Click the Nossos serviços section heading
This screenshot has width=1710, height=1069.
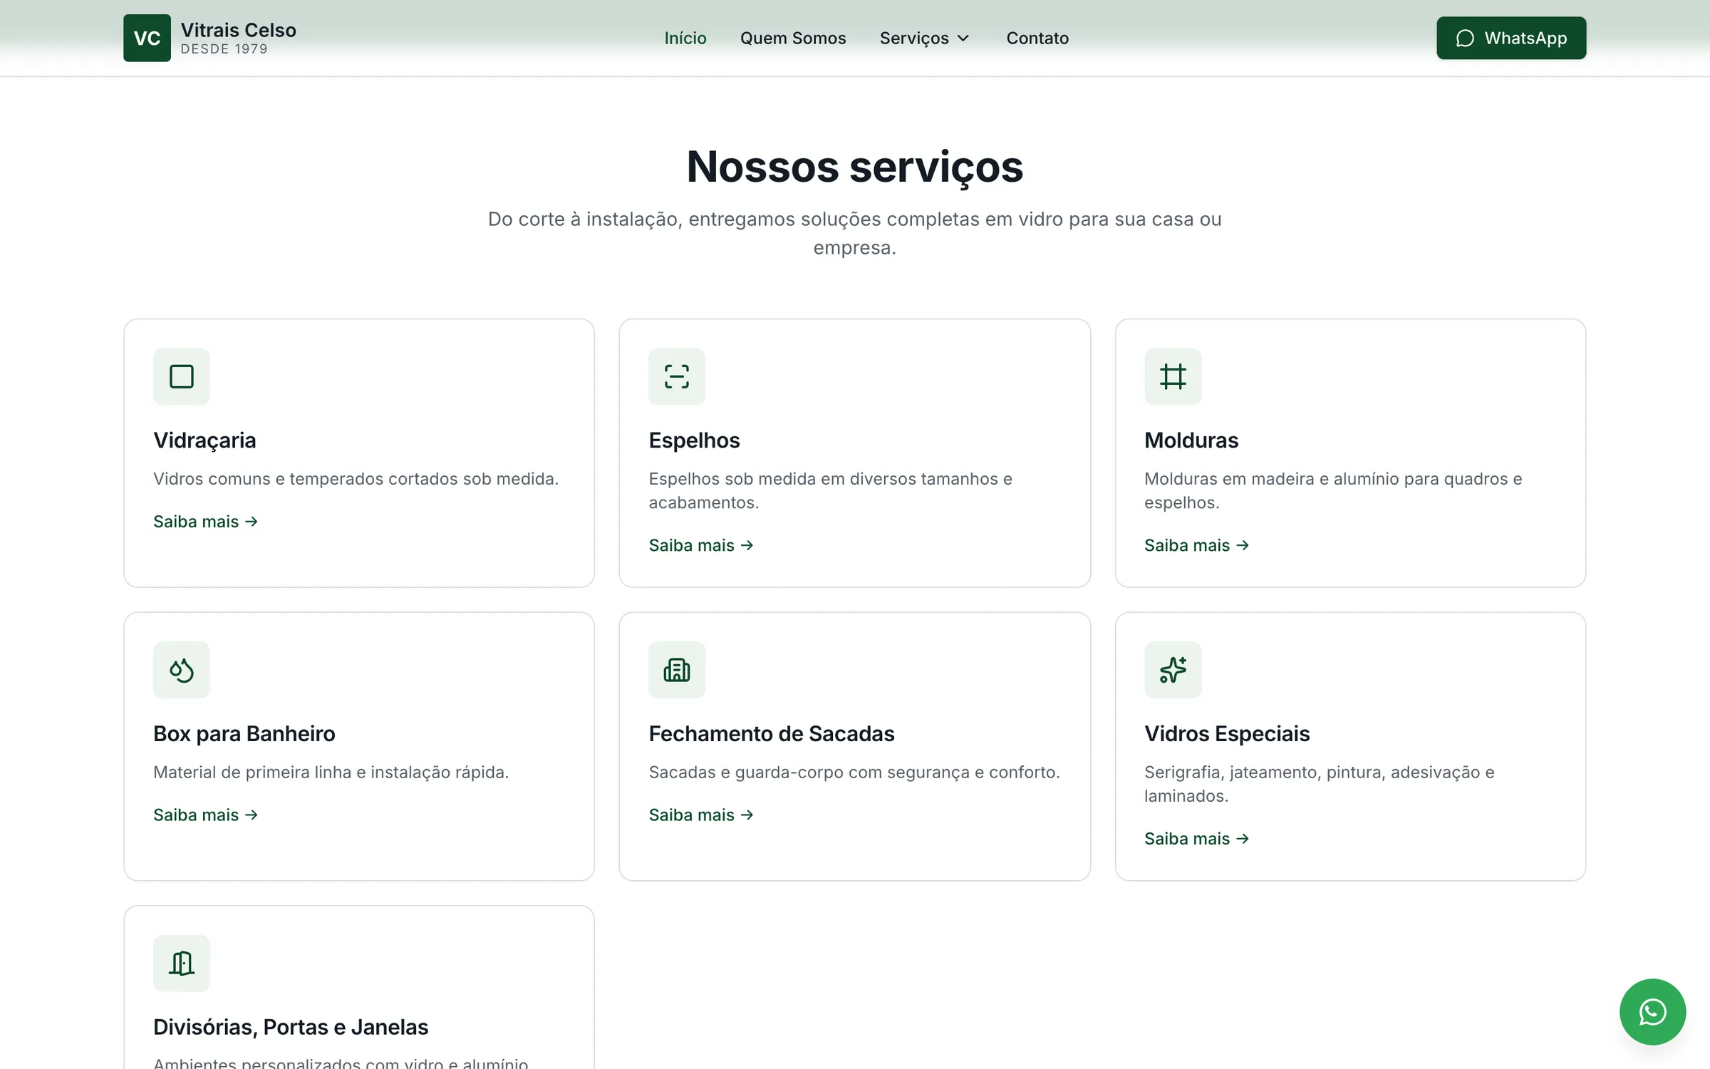(x=855, y=167)
